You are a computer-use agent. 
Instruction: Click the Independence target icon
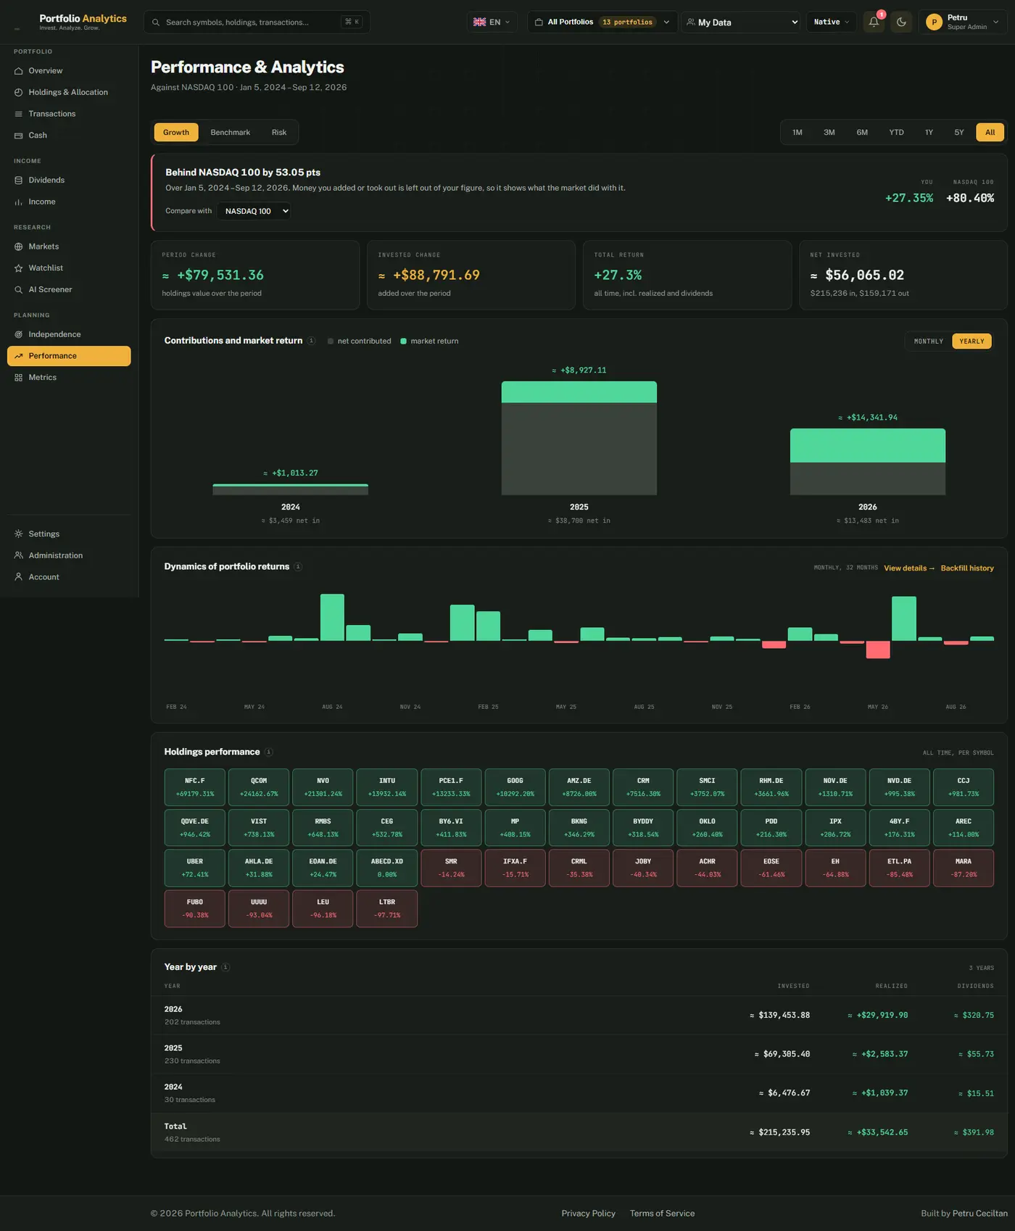pyautogui.click(x=19, y=335)
